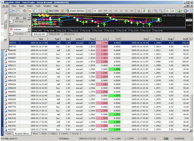Open the Mailbox tab in Terminal
The height and width of the screenshot is (141, 194).
(54, 134)
